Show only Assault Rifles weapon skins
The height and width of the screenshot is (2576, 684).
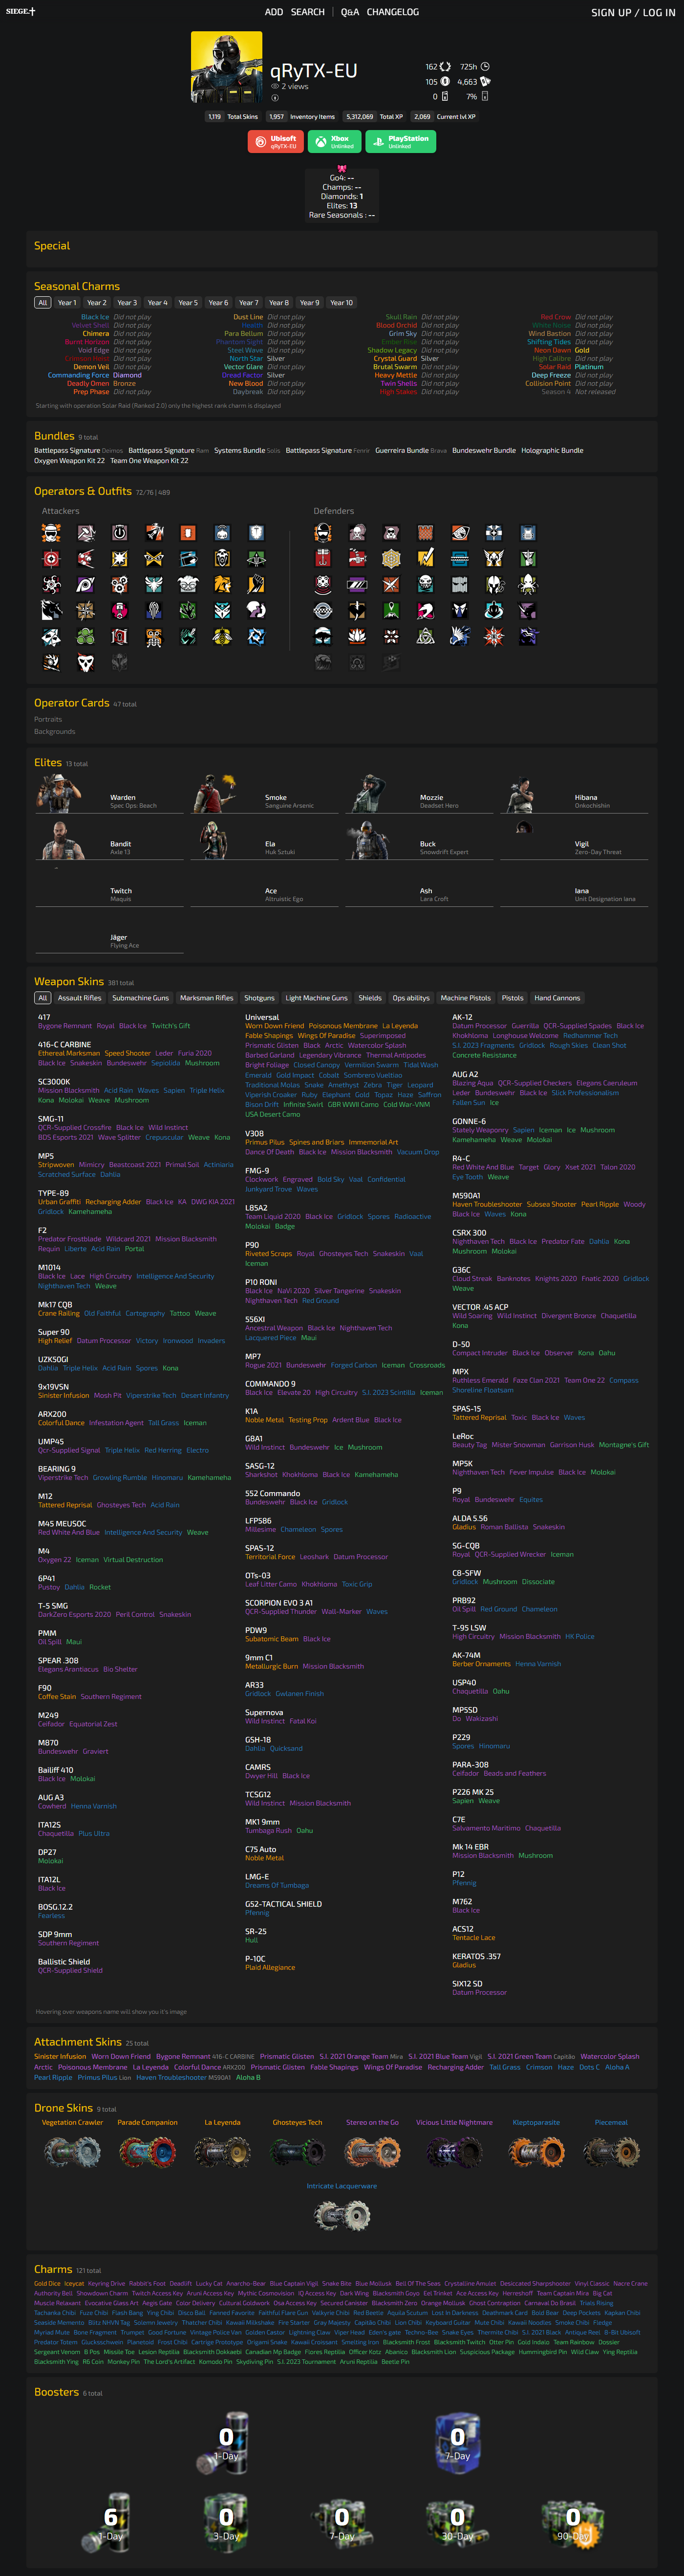click(80, 998)
